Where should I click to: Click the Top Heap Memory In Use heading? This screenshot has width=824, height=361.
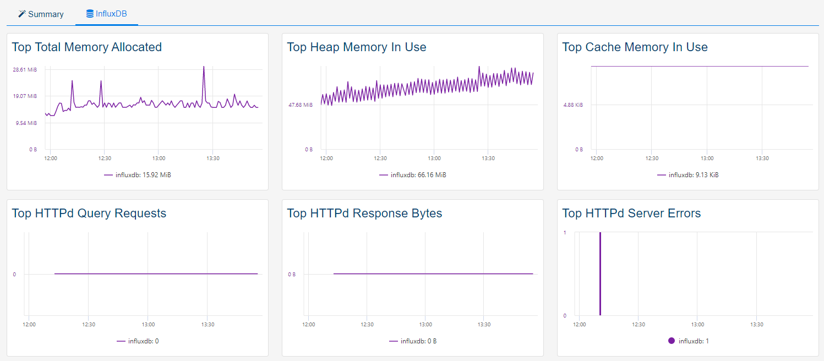click(357, 47)
